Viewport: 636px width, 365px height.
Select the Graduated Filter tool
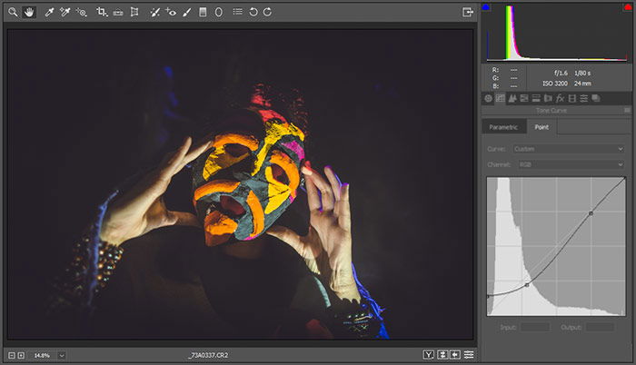(x=203, y=12)
